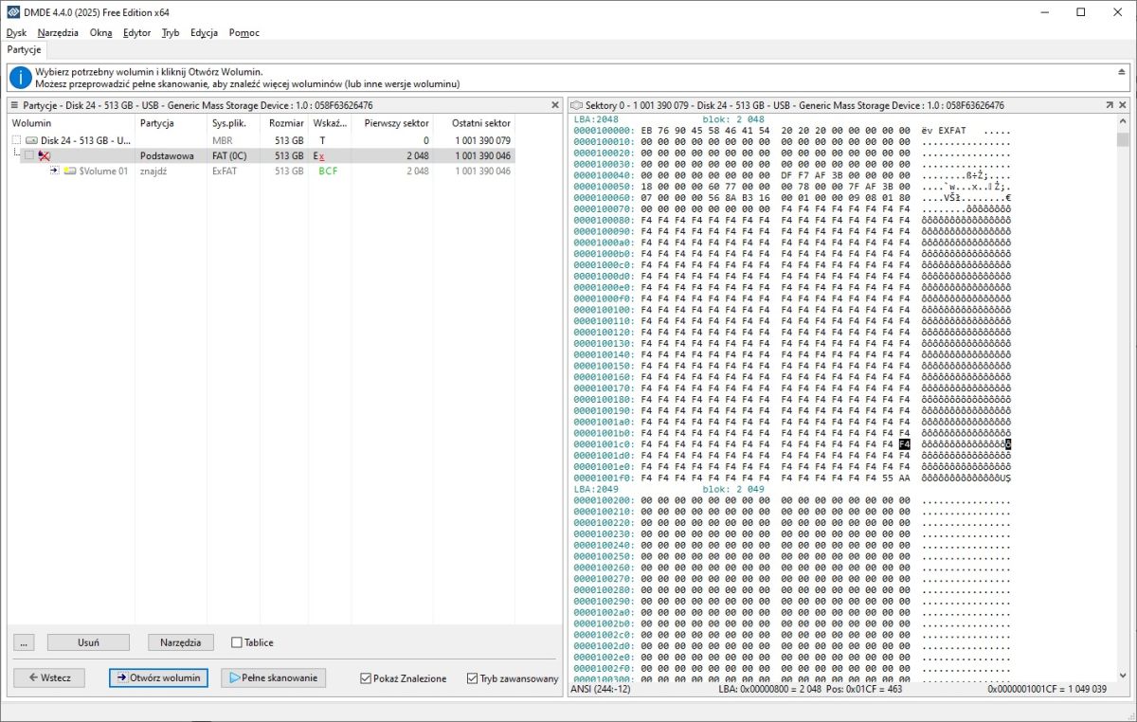Image resolution: width=1137 pixels, height=722 pixels.
Task: Select the Partycje tab
Action: pos(24,49)
